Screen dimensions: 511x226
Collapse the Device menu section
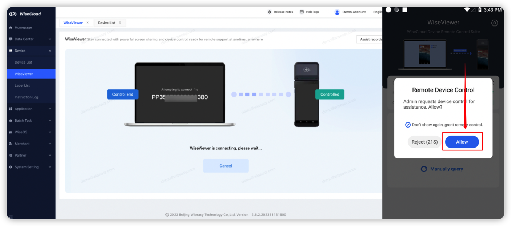(50, 51)
